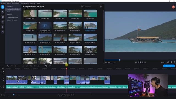Select the Cody Francis.wav audio thumbnail
The height and width of the screenshot is (99, 176).
pos(45,25)
